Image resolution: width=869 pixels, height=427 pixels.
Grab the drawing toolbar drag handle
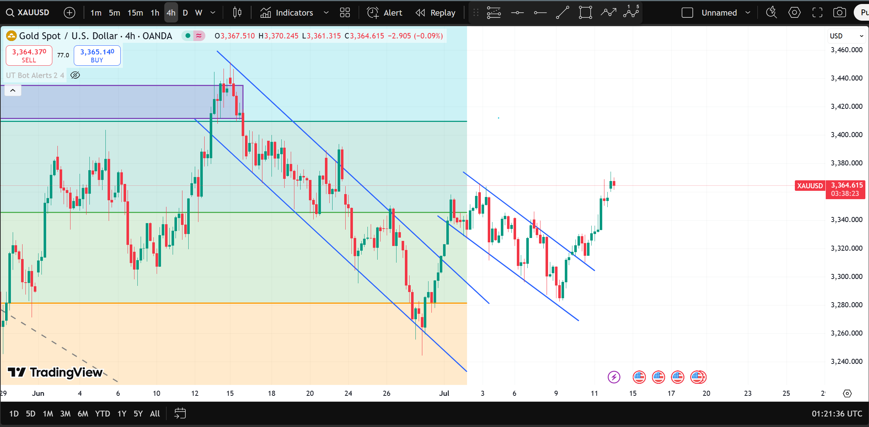pyautogui.click(x=476, y=13)
